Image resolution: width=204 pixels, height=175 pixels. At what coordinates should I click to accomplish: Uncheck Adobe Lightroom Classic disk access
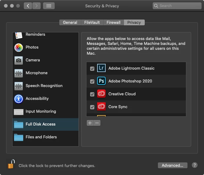point(92,69)
